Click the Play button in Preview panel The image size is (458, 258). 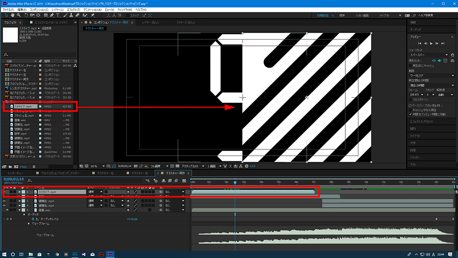tap(431, 43)
